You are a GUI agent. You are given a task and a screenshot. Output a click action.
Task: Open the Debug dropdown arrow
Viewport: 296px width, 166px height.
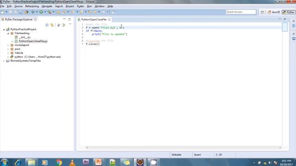pos(37,12)
